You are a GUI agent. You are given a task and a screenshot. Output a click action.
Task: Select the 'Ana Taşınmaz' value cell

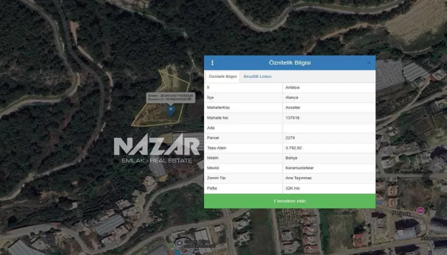(x=329, y=178)
